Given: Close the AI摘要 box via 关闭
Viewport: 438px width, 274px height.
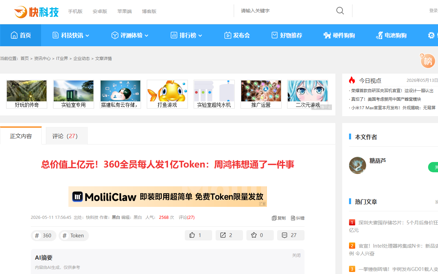Looking at the screenshot, I should point(296,256).
